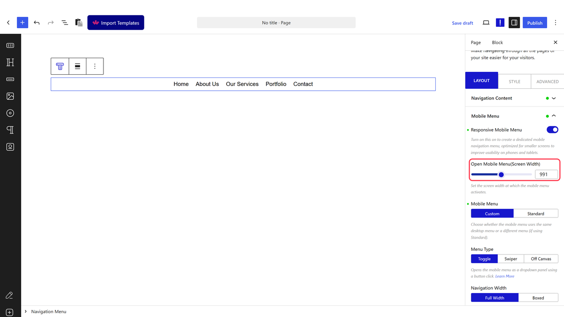The height and width of the screenshot is (317, 564).
Task: Click the Navigation Menu block type icon
Action: (x=60, y=66)
